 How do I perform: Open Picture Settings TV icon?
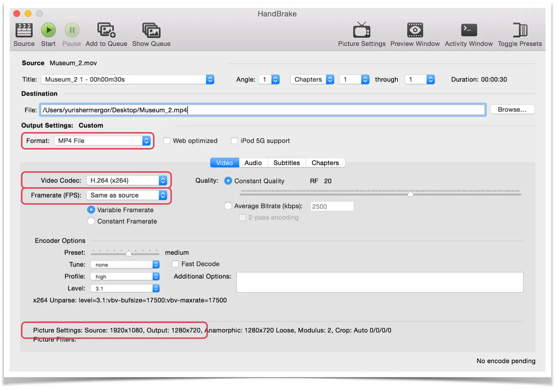tap(362, 30)
